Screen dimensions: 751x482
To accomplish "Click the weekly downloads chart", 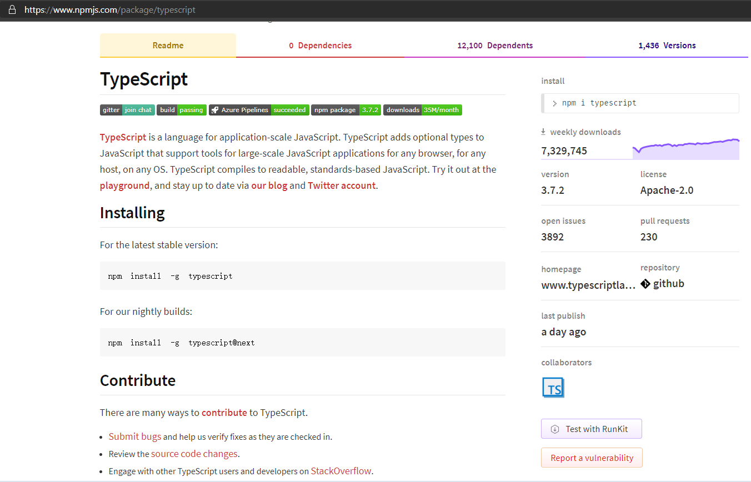I will [x=685, y=149].
